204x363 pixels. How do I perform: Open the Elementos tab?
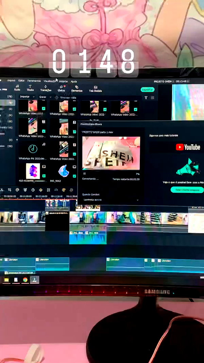click(x=77, y=89)
